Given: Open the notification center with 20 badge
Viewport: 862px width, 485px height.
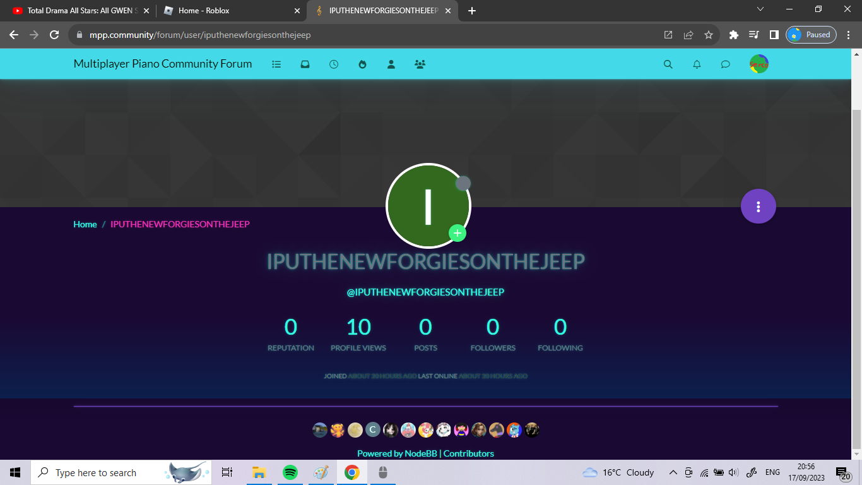Looking at the screenshot, I should click(x=843, y=474).
